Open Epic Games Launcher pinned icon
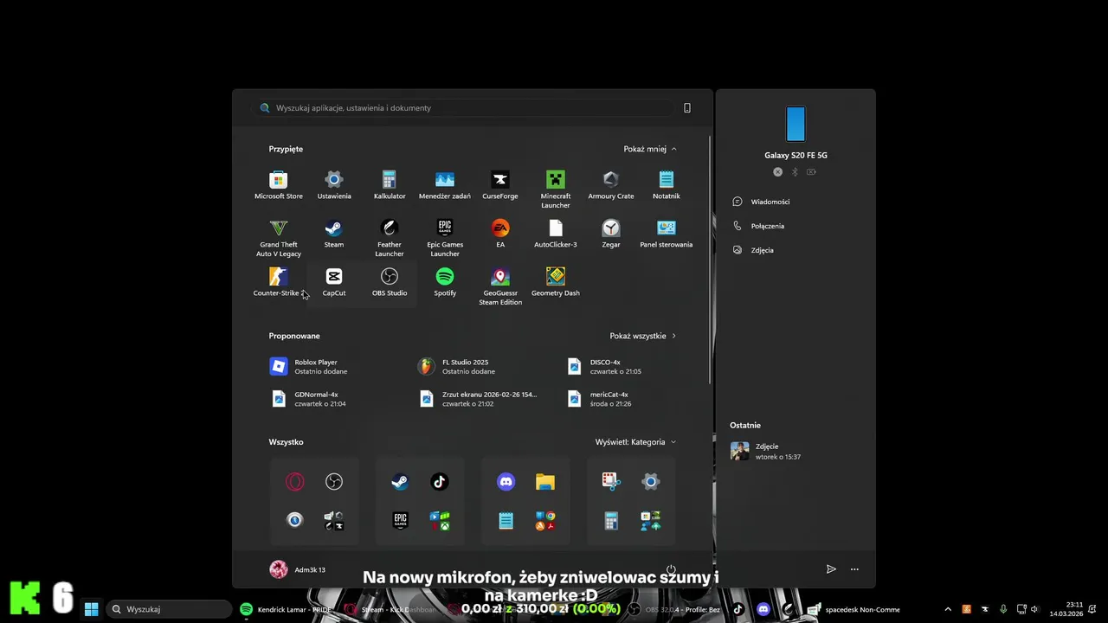This screenshot has height=623, width=1108. [445, 238]
